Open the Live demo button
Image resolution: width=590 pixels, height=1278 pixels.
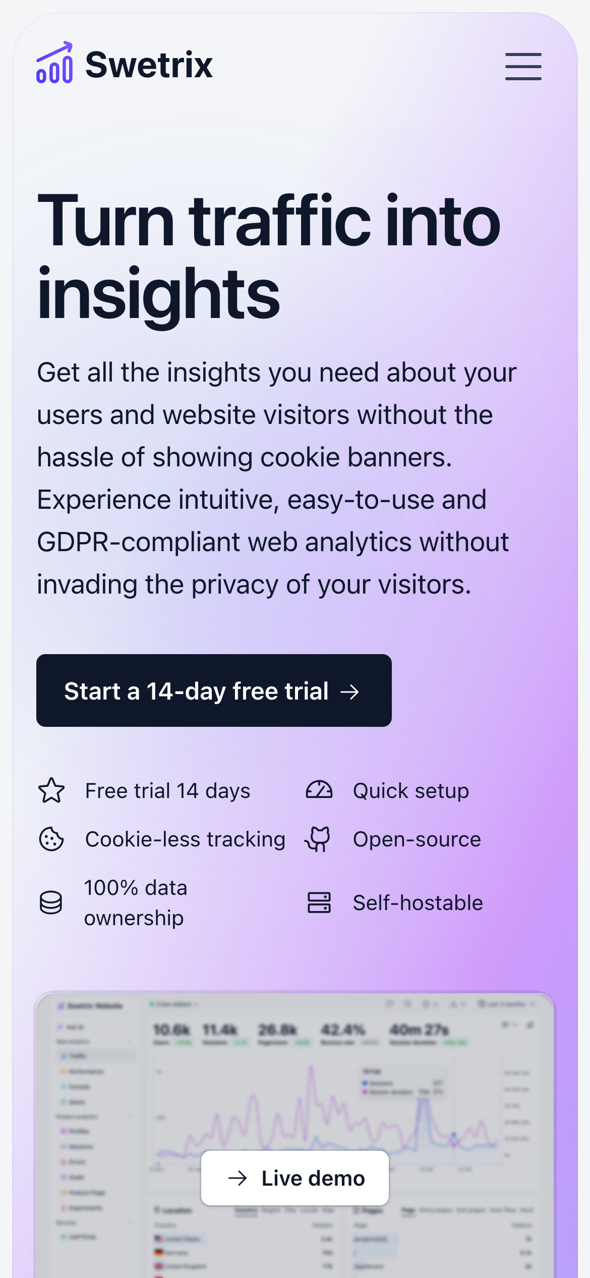click(x=295, y=1178)
